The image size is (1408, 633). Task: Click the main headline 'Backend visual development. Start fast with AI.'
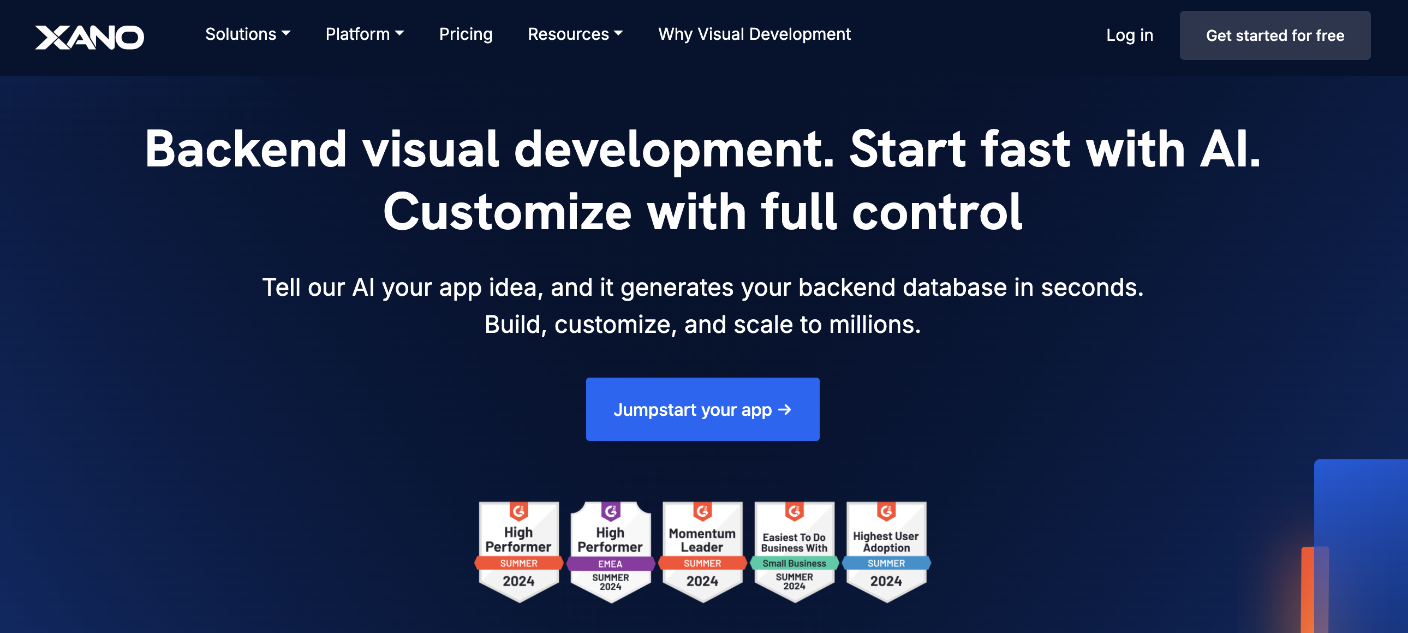[702, 148]
